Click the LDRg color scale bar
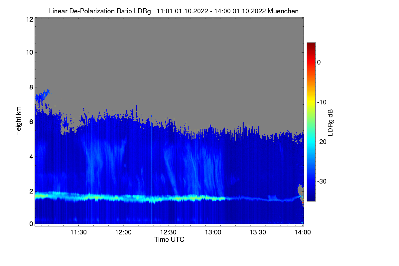 pos(311,122)
